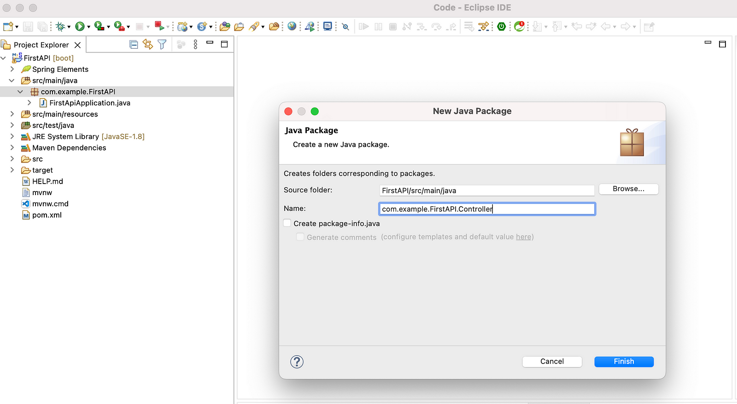
Task: Click the Open Type folder icon
Action: point(225,27)
